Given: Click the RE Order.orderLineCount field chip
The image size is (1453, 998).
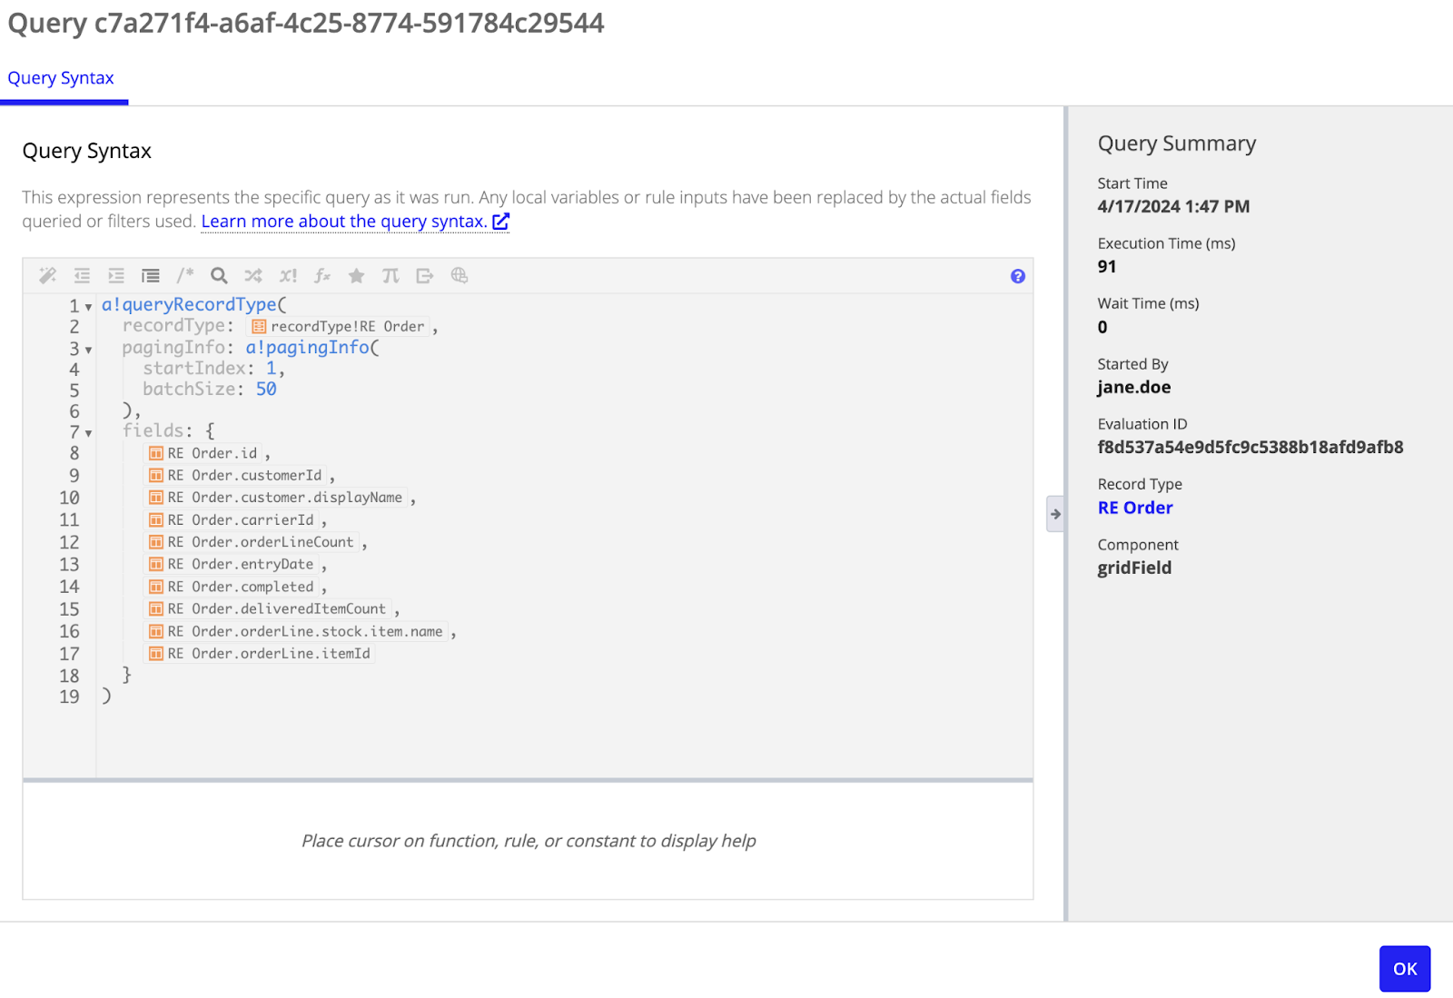Looking at the screenshot, I should click(252, 542).
